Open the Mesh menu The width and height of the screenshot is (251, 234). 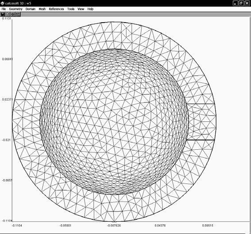point(42,9)
